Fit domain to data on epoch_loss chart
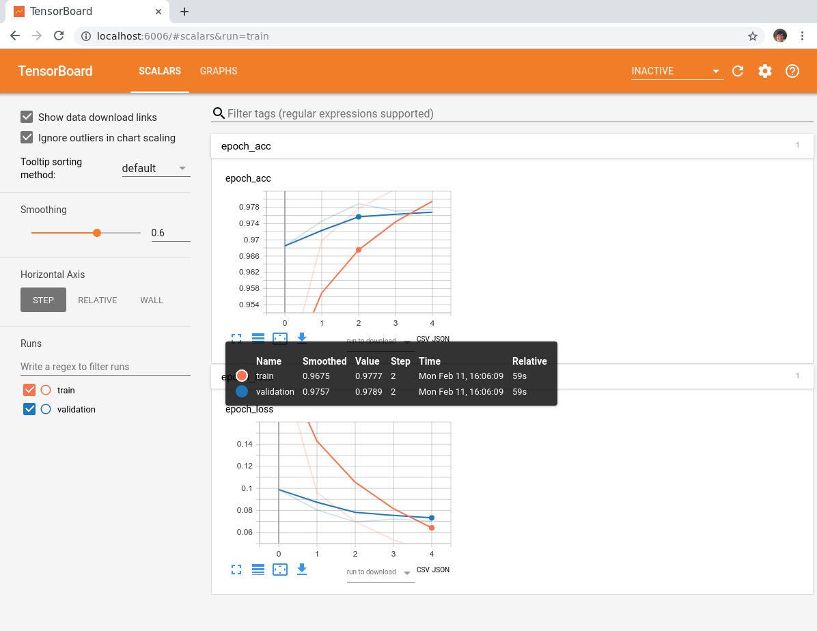This screenshot has width=817, height=631. [x=280, y=570]
